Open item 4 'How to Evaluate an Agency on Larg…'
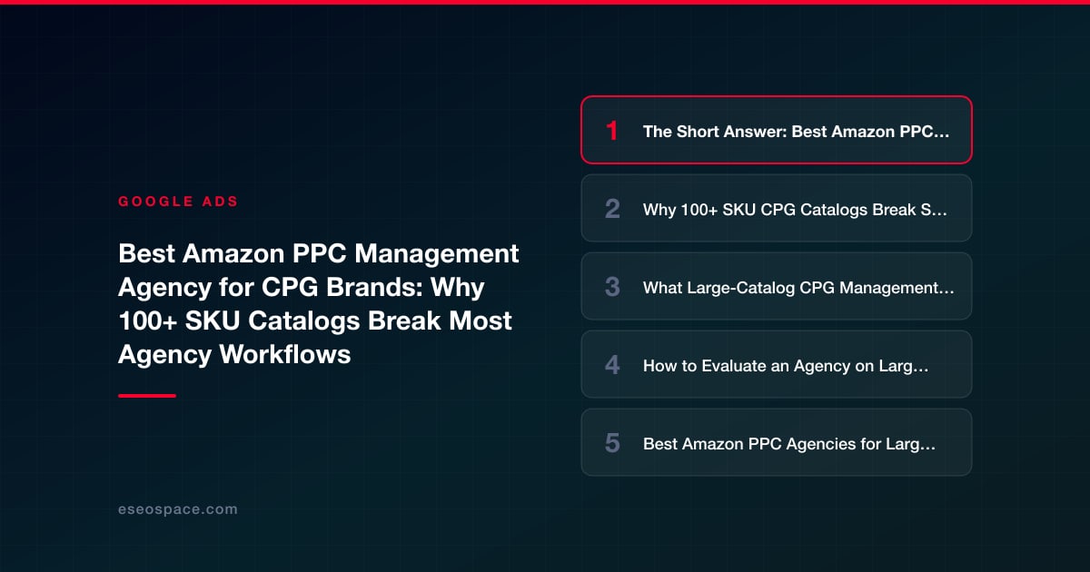1090x572 pixels. point(777,364)
